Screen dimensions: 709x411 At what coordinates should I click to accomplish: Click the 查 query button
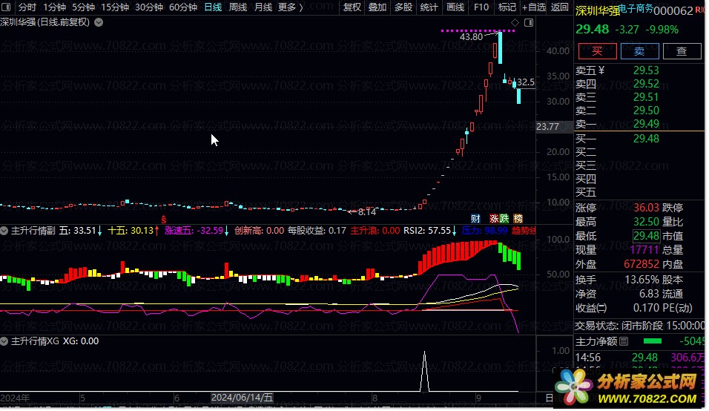[x=682, y=51]
